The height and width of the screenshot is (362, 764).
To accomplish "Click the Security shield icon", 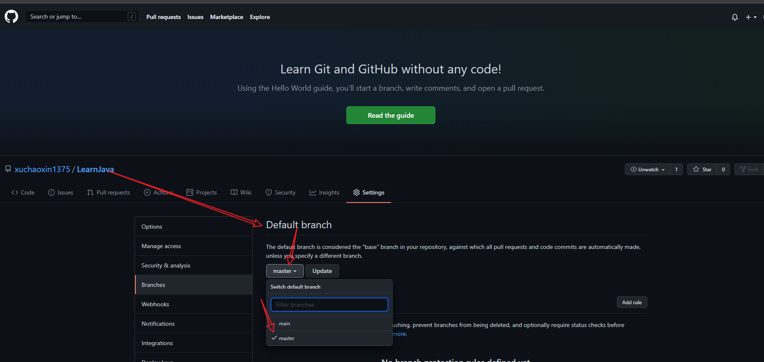I will point(269,192).
